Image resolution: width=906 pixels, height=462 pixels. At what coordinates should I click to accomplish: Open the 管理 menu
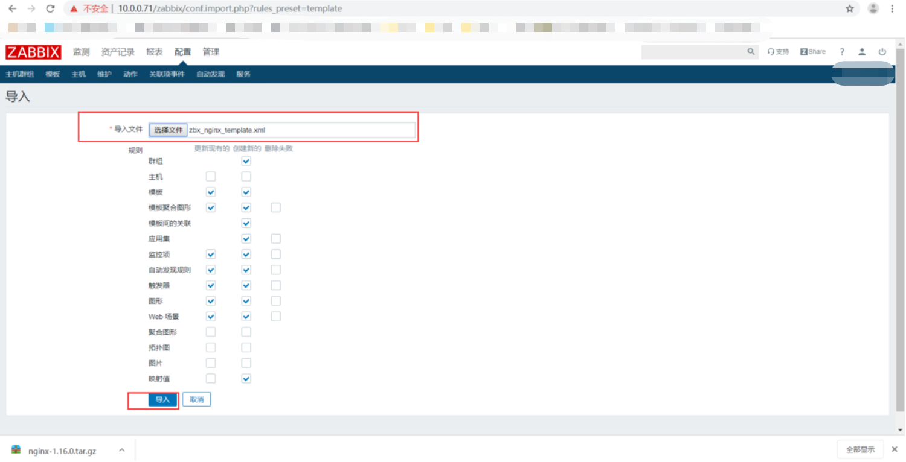point(211,52)
